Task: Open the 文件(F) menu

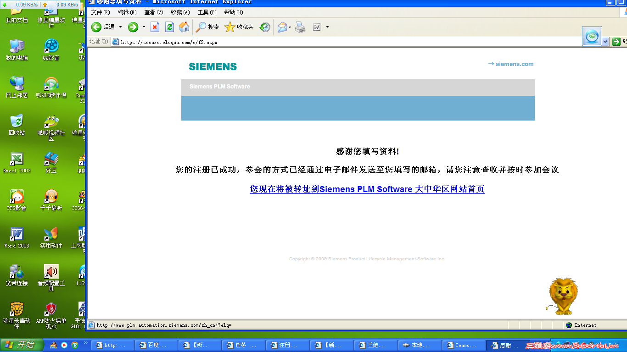Action: point(101,12)
